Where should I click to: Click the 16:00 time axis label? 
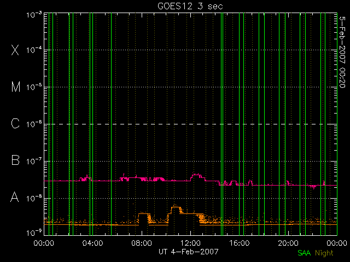click(x=240, y=243)
